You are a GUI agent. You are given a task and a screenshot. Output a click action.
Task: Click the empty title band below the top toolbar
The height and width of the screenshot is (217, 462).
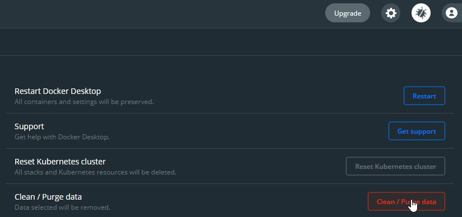231,42
